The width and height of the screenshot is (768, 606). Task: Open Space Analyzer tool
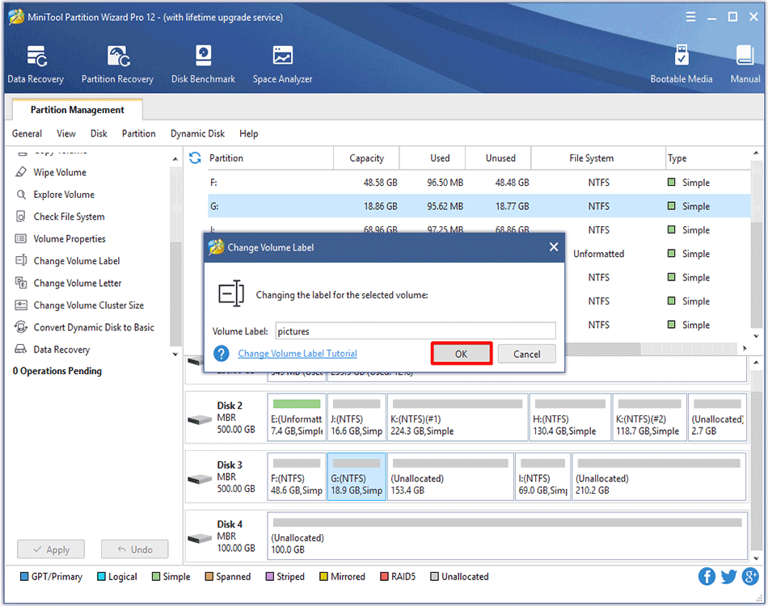tap(282, 64)
